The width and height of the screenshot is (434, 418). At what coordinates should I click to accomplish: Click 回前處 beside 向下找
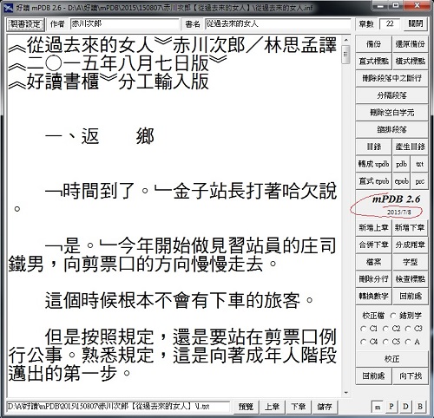coord(373,376)
